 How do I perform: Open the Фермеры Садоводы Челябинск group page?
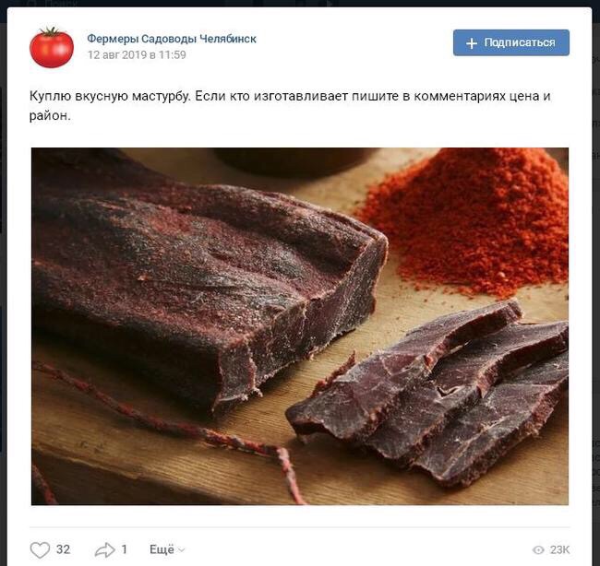click(x=172, y=39)
